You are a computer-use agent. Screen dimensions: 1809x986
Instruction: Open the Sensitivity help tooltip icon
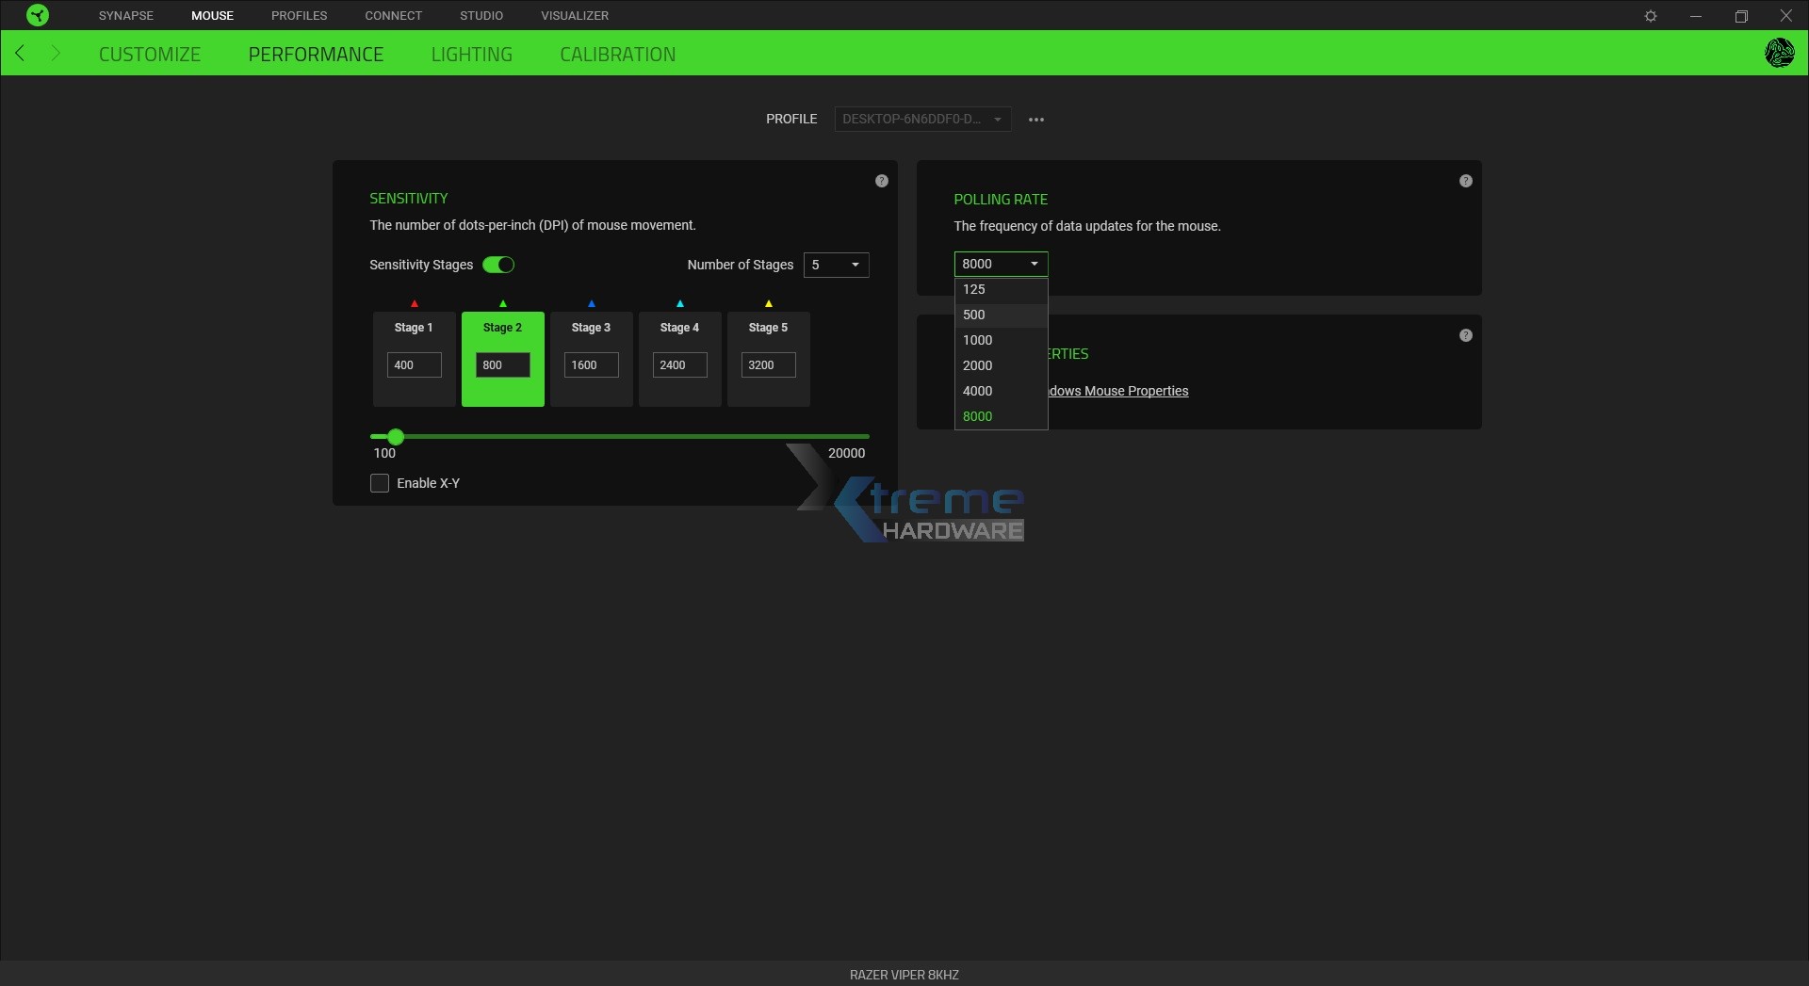[x=882, y=180]
